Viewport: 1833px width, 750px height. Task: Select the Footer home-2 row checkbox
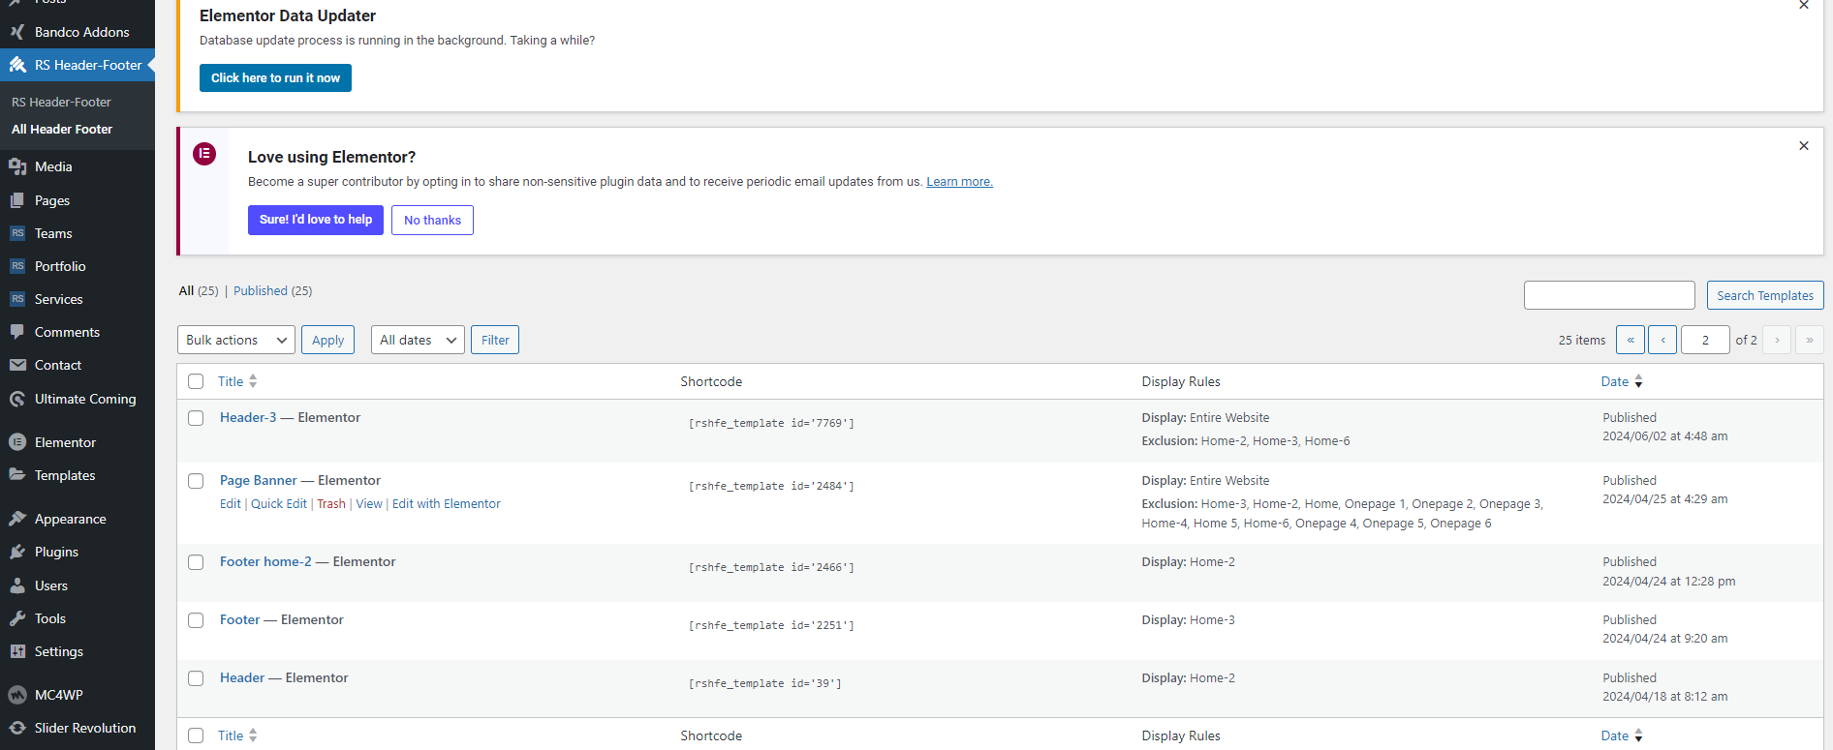pyautogui.click(x=196, y=562)
